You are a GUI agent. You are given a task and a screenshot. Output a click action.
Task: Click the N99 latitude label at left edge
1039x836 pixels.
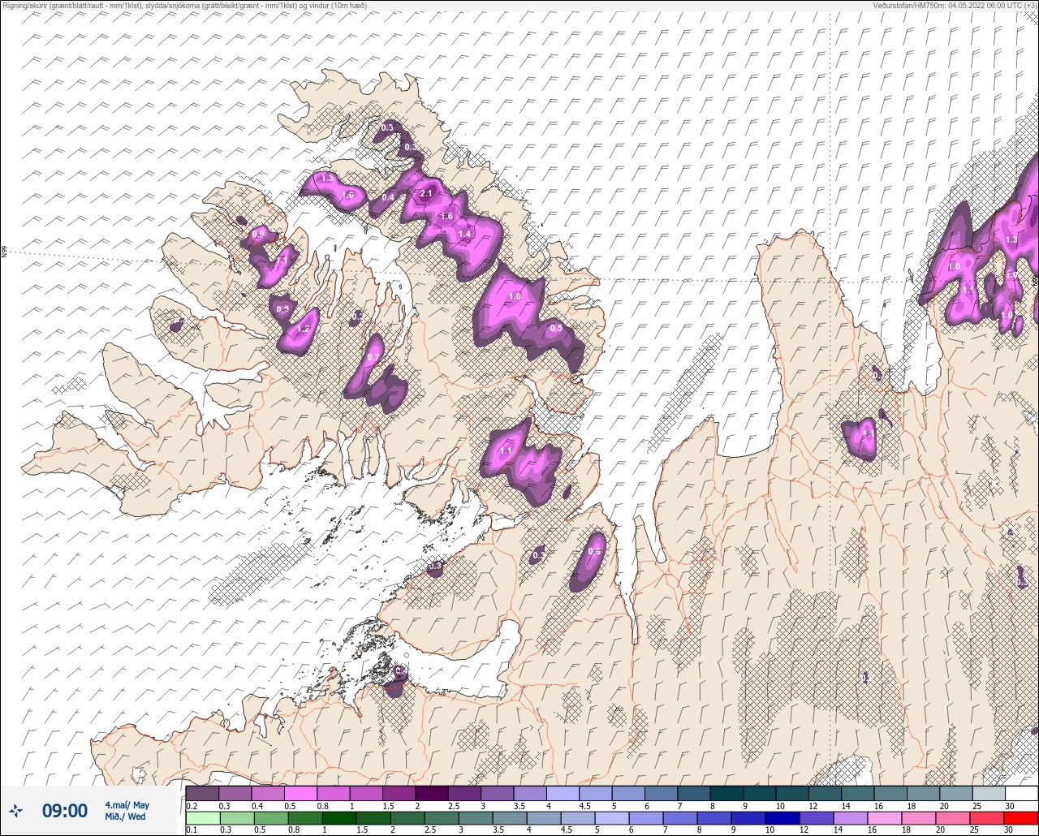click(x=4, y=252)
